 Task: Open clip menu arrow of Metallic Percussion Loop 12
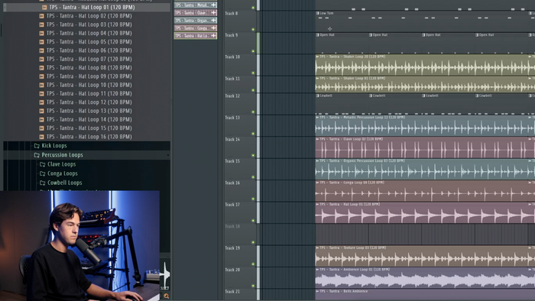pyautogui.click(x=317, y=117)
